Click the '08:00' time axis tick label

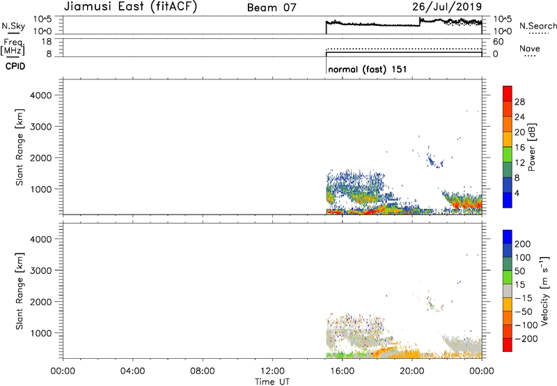[x=203, y=371]
